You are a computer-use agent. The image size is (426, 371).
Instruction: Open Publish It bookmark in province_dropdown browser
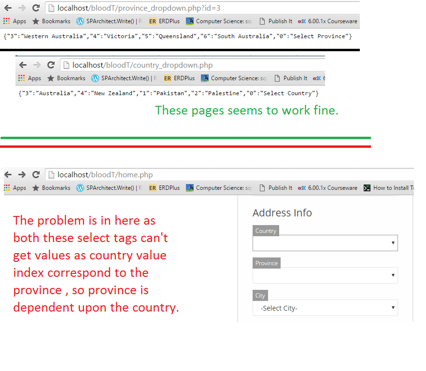276,21
